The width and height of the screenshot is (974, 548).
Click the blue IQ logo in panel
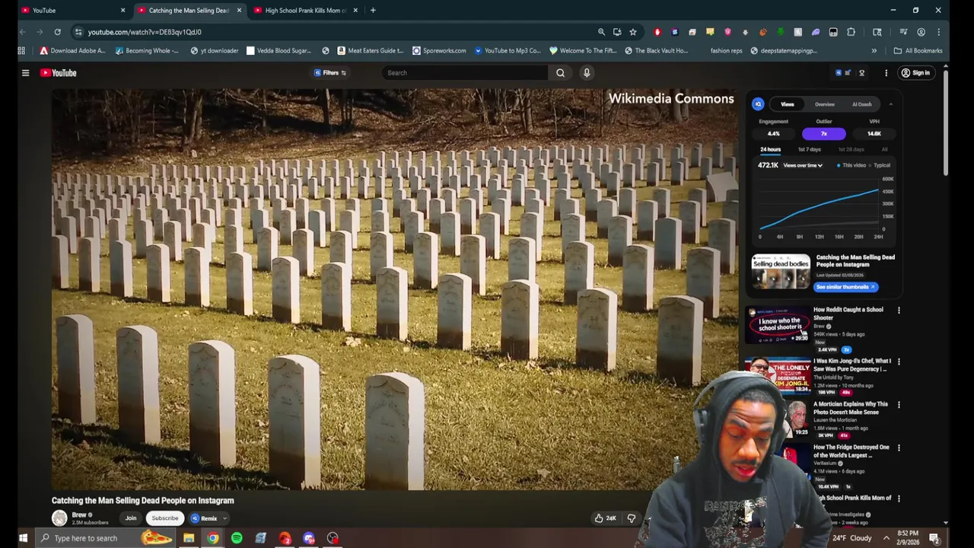(x=758, y=104)
